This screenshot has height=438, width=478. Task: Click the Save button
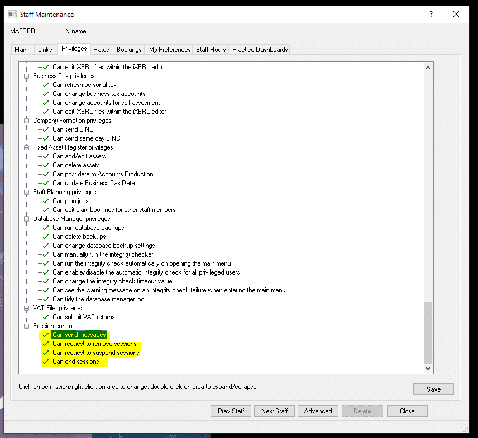point(433,389)
